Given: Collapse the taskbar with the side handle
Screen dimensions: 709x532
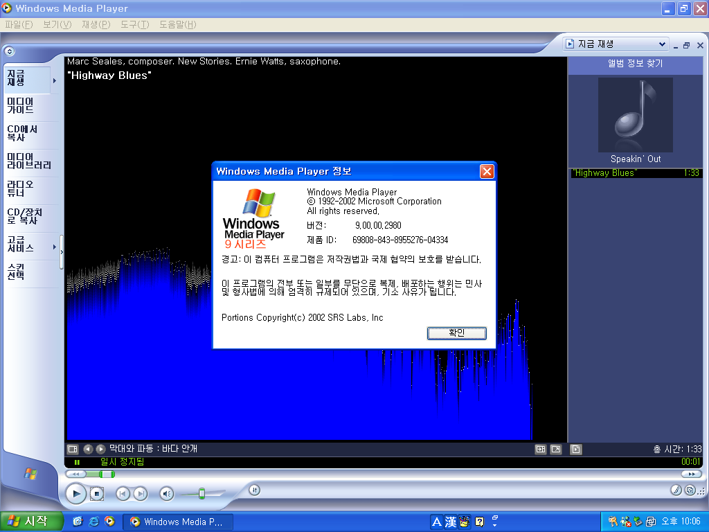Looking at the screenshot, I should tap(62, 252).
